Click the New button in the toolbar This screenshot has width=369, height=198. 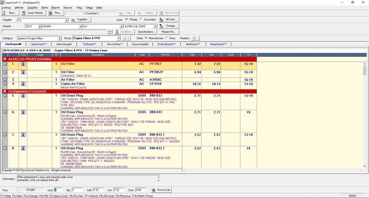(10, 13)
